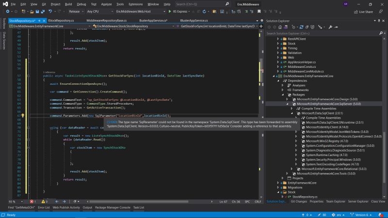The height and width of the screenshot is (218, 388).
Task: Open the Extensions menu
Action: [x=136, y=4]
